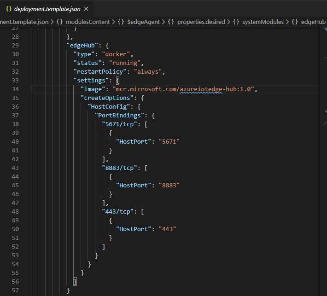
Task: Click the highlighted opening brace after settings
Action: pos(117,81)
